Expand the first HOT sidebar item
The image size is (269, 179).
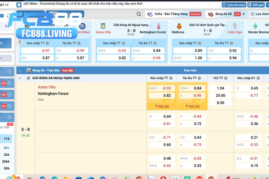click(x=9, y=83)
